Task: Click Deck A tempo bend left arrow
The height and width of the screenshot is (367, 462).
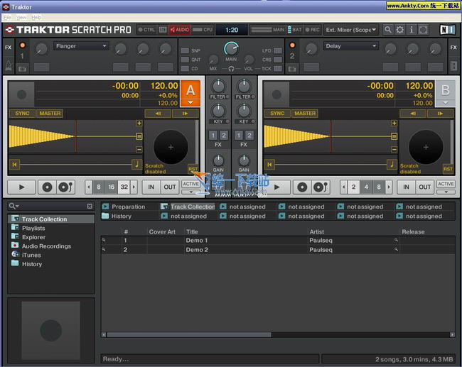Action: [x=158, y=114]
